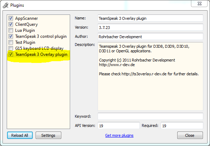Click inside the Description text area
The height and width of the screenshot is (146, 210).
[x=150, y=76]
